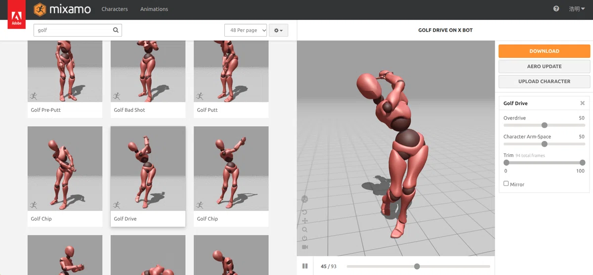Click the Character Arm-Space value 50
Image resolution: width=593 pixels, height=275 pixels.
coord(582,137)
